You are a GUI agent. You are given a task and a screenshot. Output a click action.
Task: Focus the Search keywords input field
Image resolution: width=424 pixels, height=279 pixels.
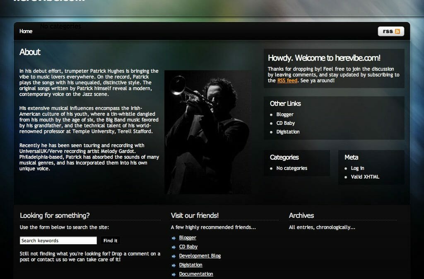pos(58,241)
